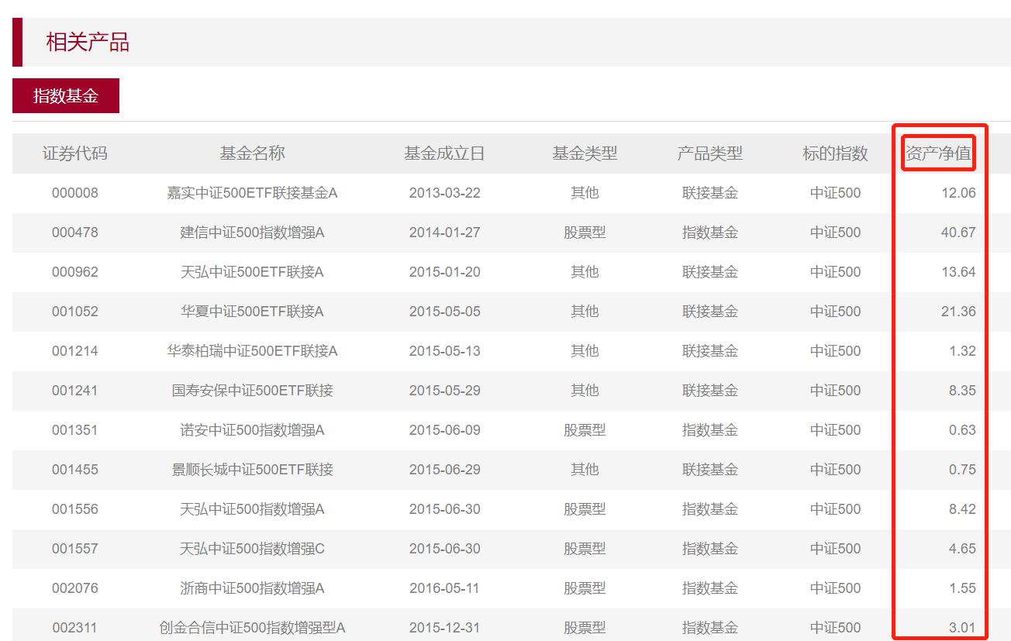
Task: Open 华夏中证500ETF联接A fund entry
Action: point(252,312)
